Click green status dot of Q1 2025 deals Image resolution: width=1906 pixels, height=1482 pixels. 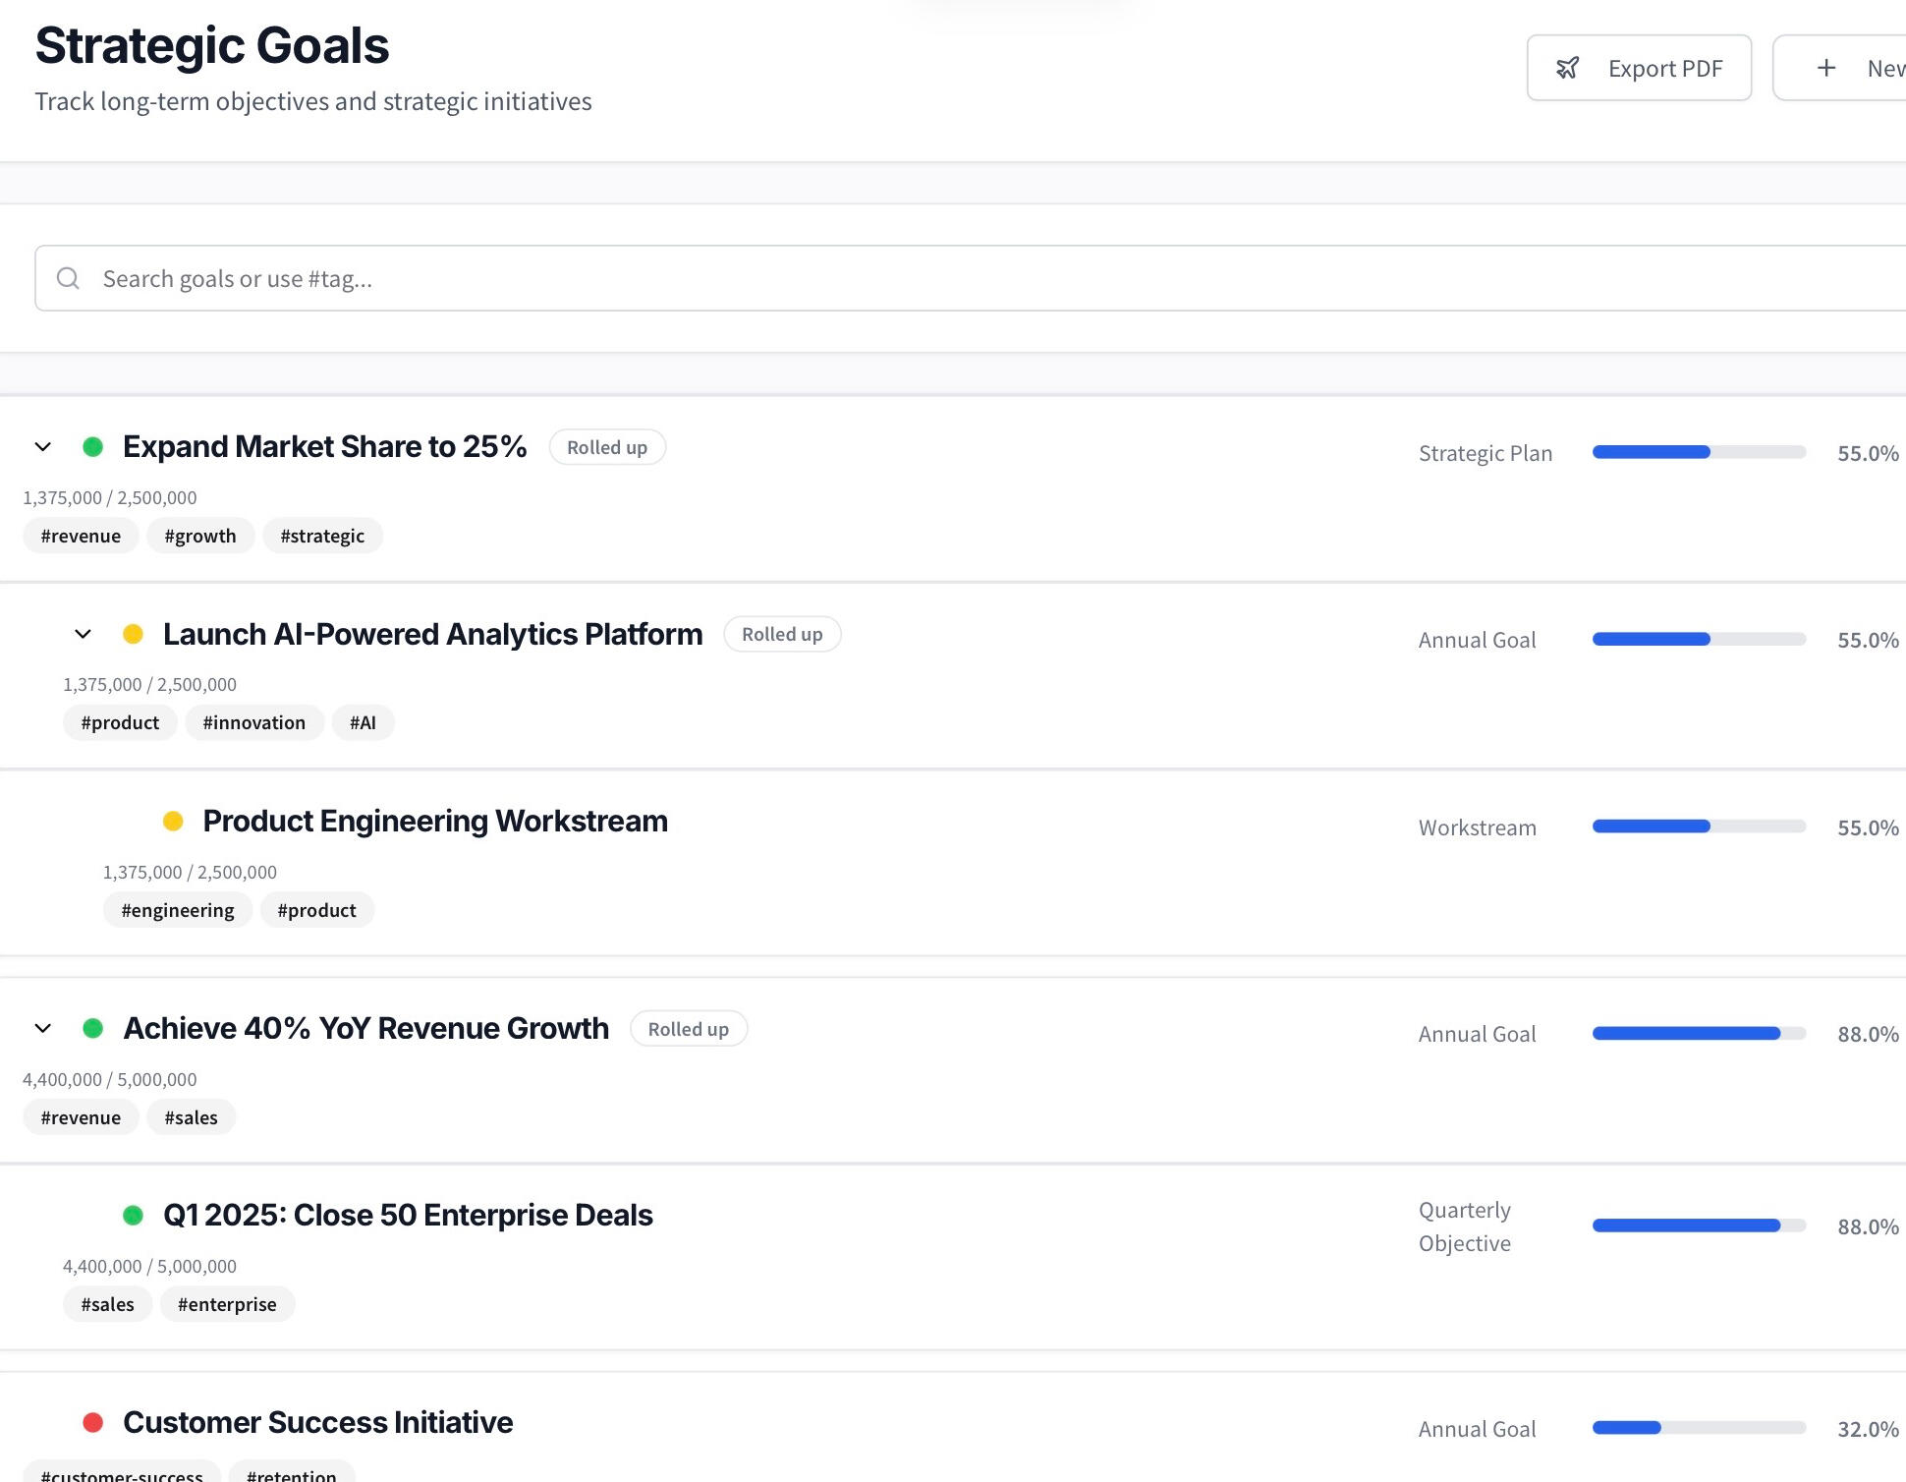[134, 1215]
